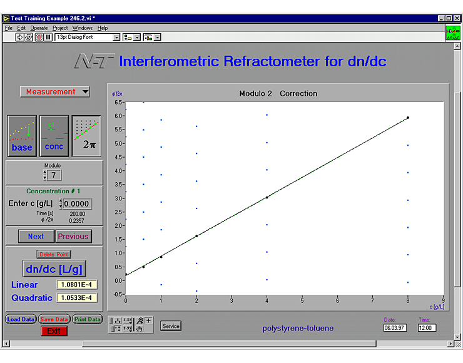Click the Linear dn/dc result field
The height and width of the screenshot is (363, 463).
tap(77, 285)
